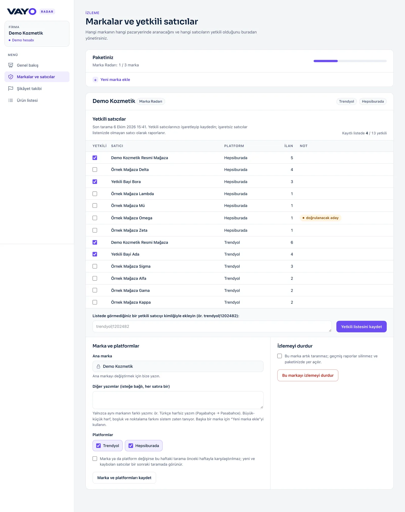
Task: Open the Markalar ve satıcılar menu item
Action: tap(37, 77)
